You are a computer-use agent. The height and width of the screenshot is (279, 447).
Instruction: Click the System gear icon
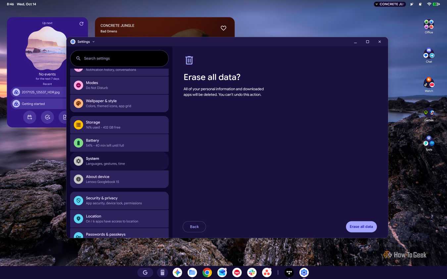pyautogui.click(x=78, y=161)
